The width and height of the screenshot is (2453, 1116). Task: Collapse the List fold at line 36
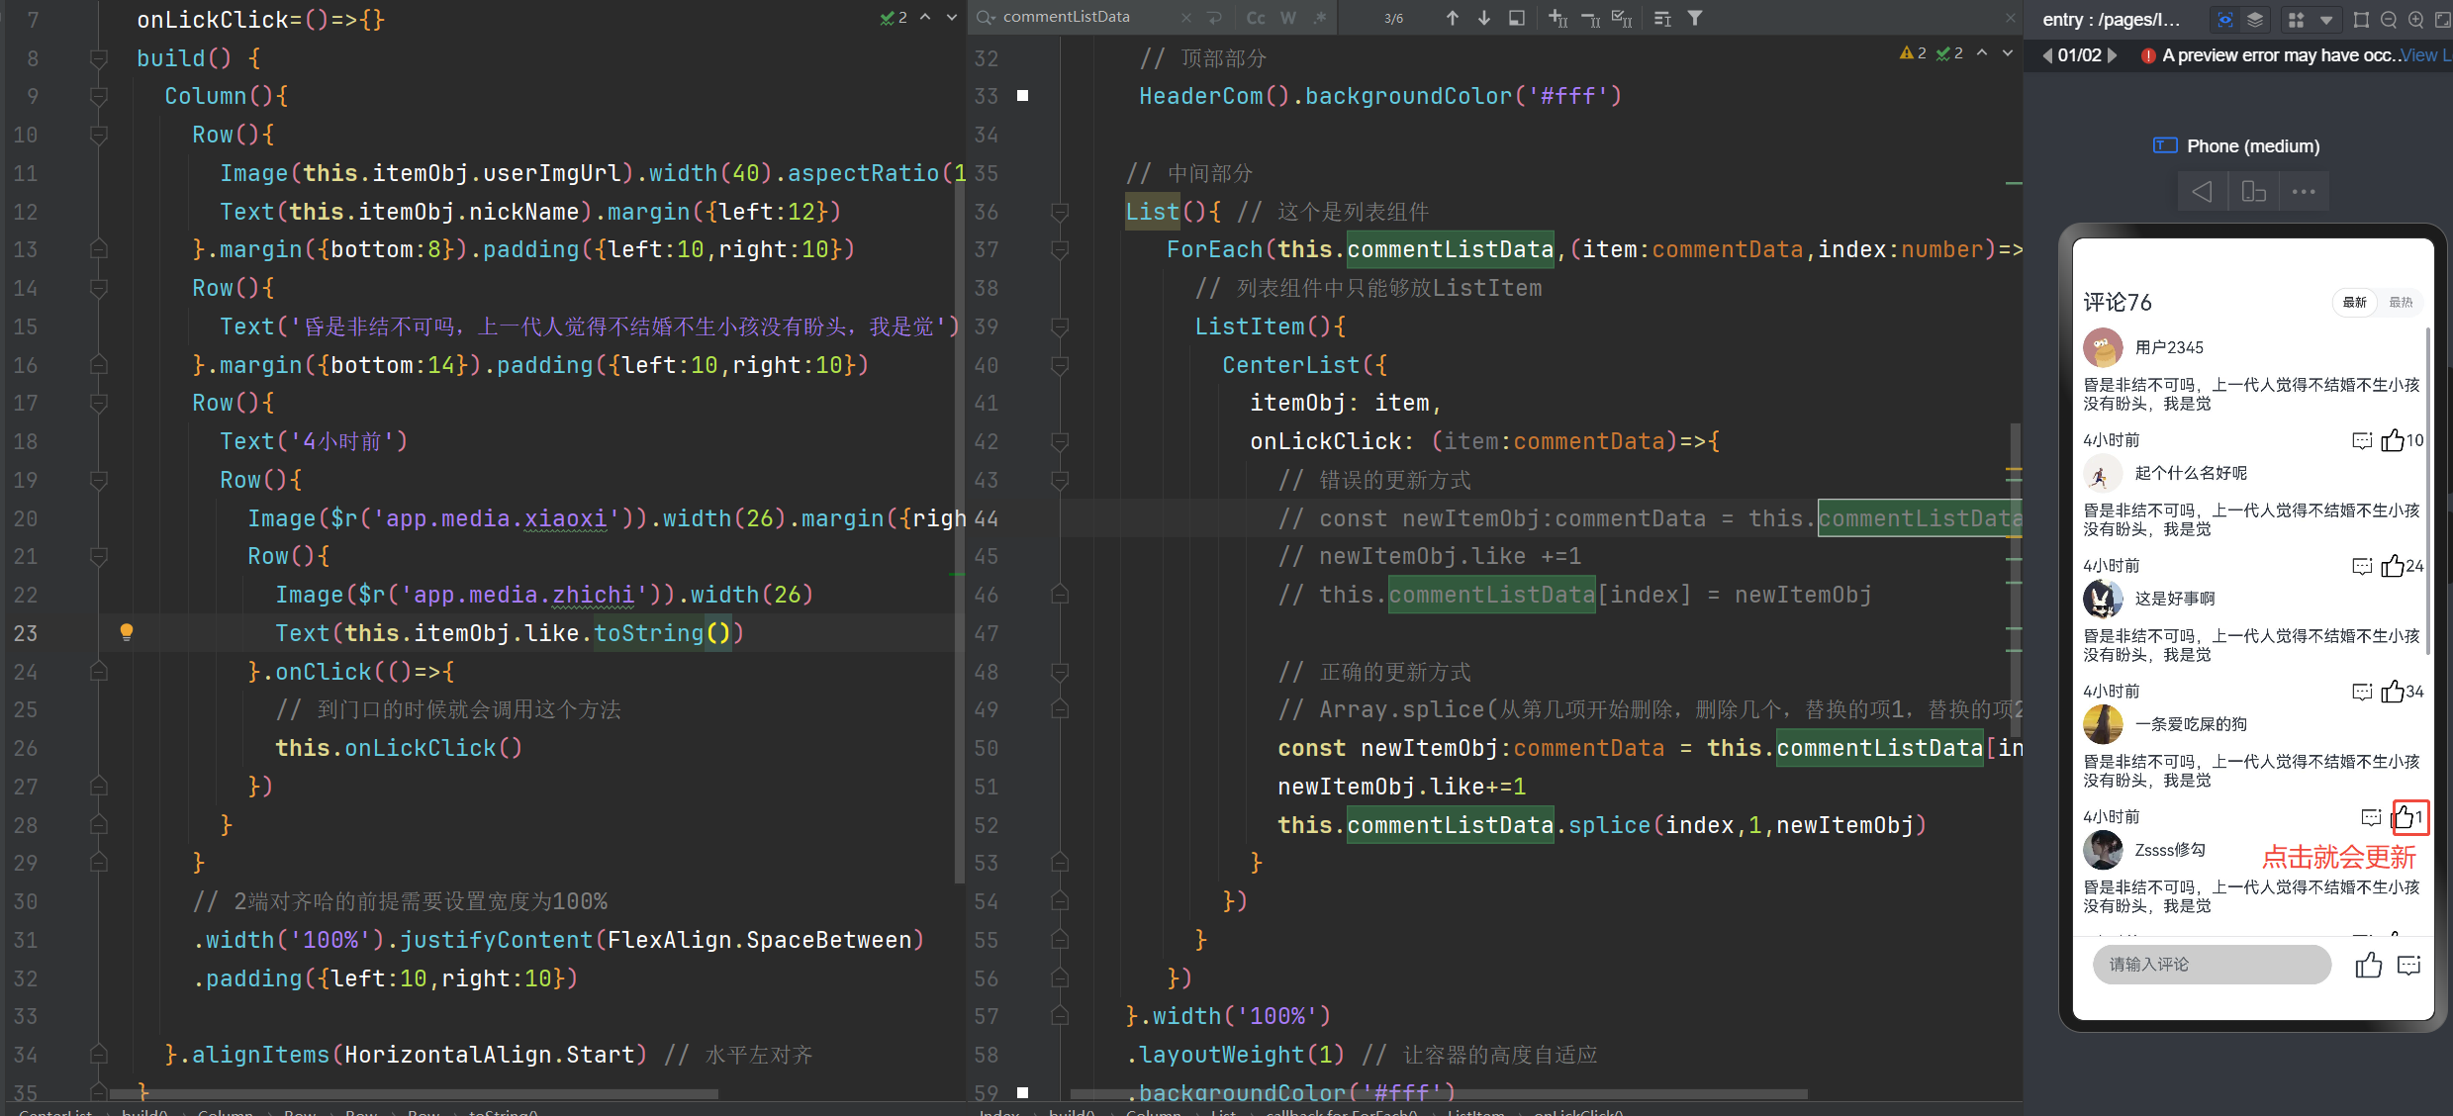[1060, 212]
